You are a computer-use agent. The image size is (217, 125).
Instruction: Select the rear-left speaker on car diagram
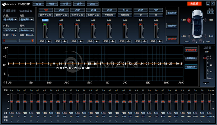coord(189,36)
